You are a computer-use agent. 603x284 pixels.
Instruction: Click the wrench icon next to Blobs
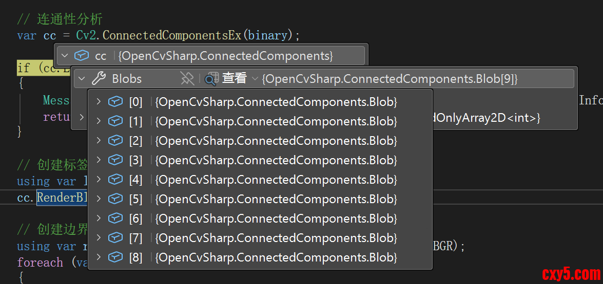click(99, 79)
